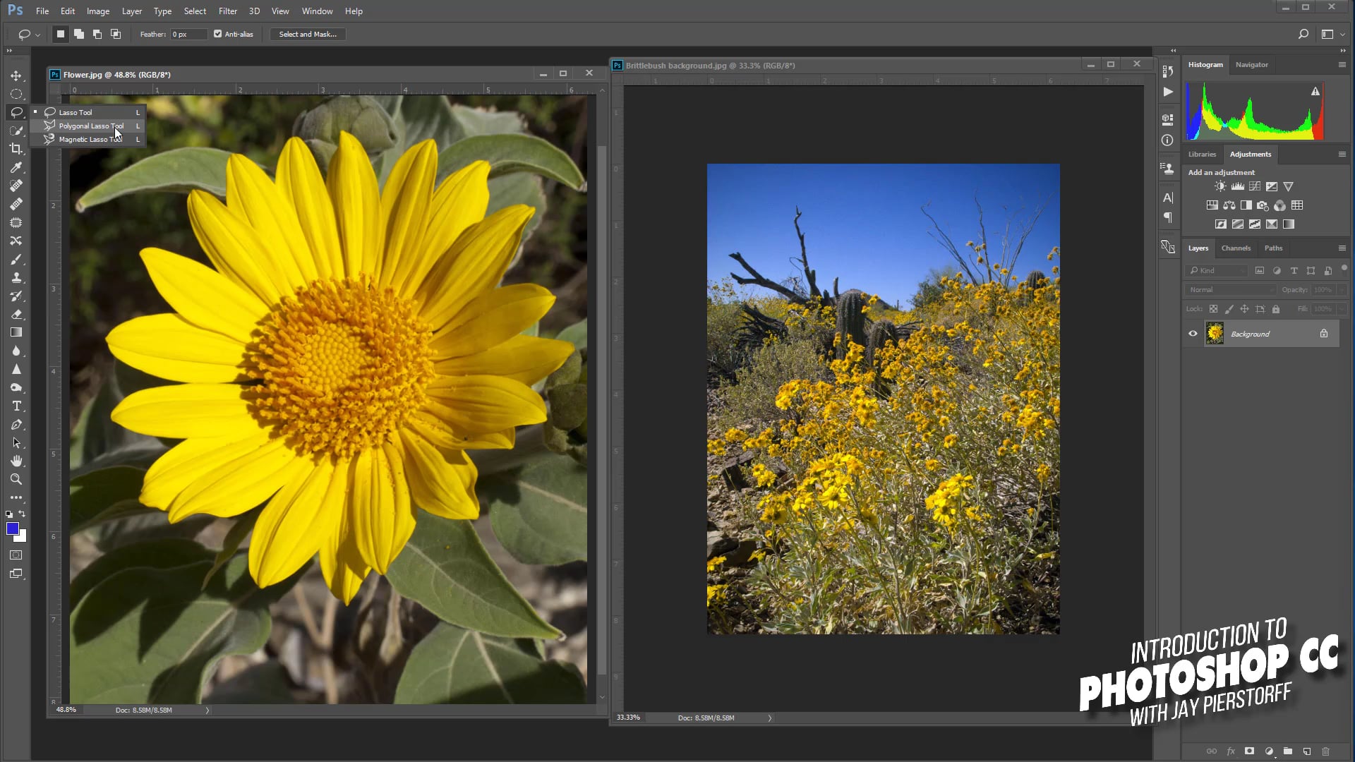Open the Filter menu
Screen dimensions: 1355x762
coord(227,11)
